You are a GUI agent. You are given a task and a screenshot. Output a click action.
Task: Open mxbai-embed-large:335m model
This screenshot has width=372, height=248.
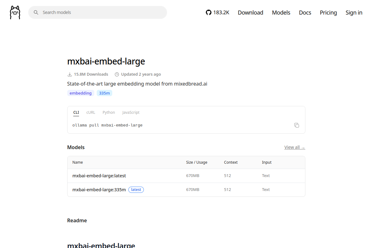coord(99,190)
